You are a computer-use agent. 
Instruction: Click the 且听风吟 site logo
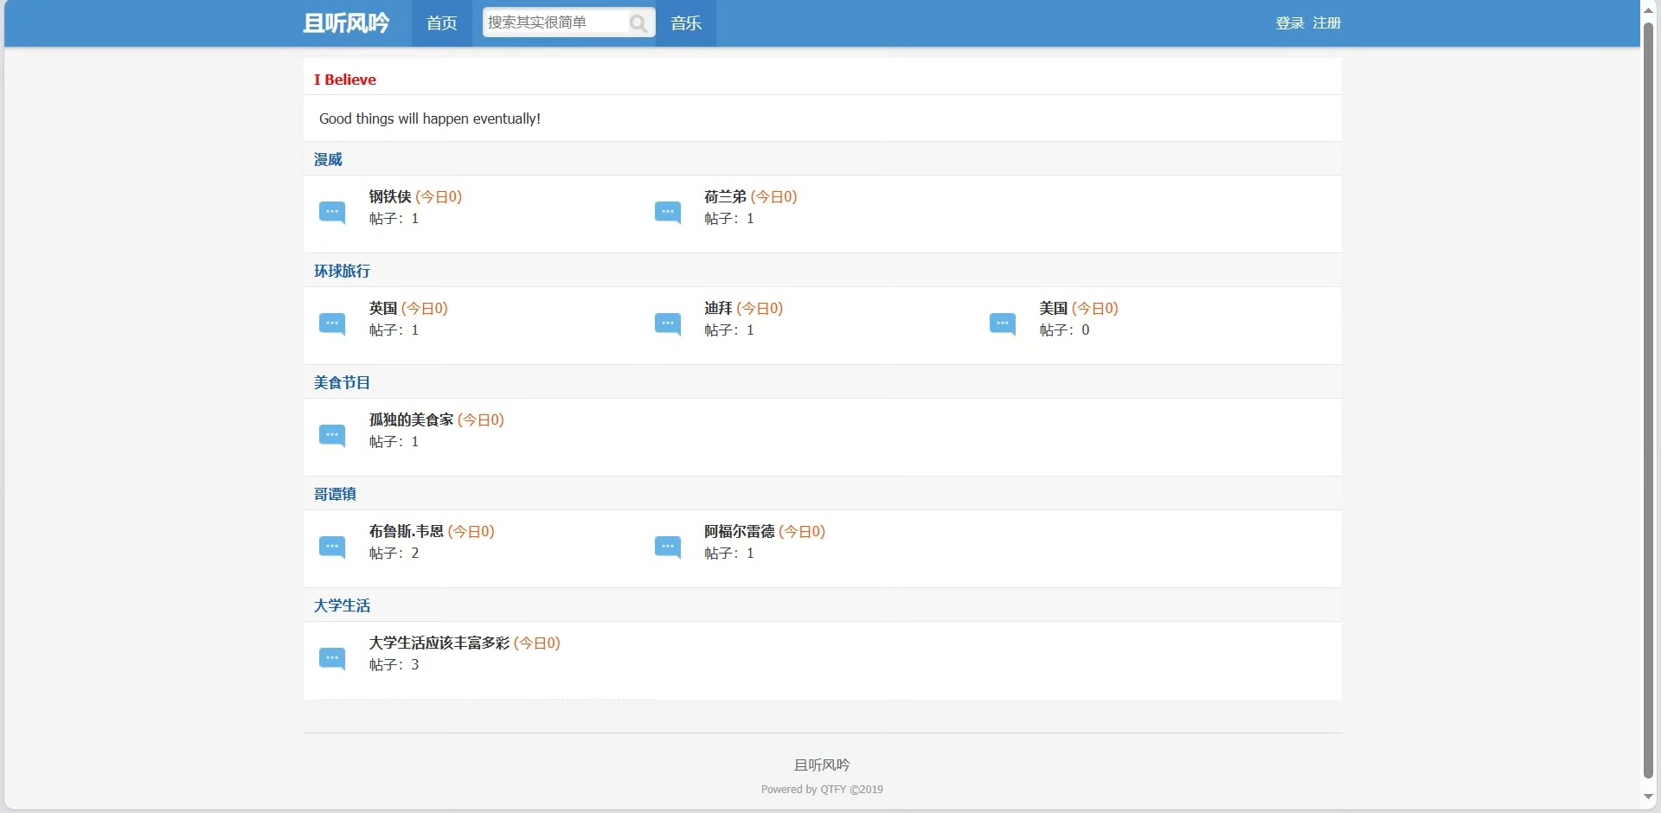click(x=346, y=23)
